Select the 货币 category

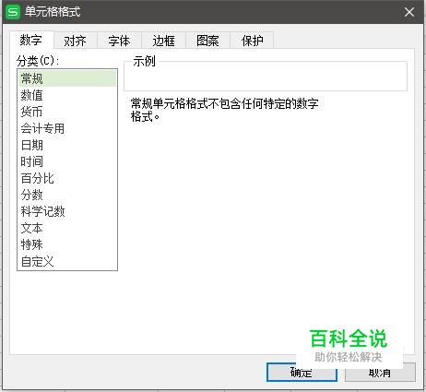[x=67, y=112]
